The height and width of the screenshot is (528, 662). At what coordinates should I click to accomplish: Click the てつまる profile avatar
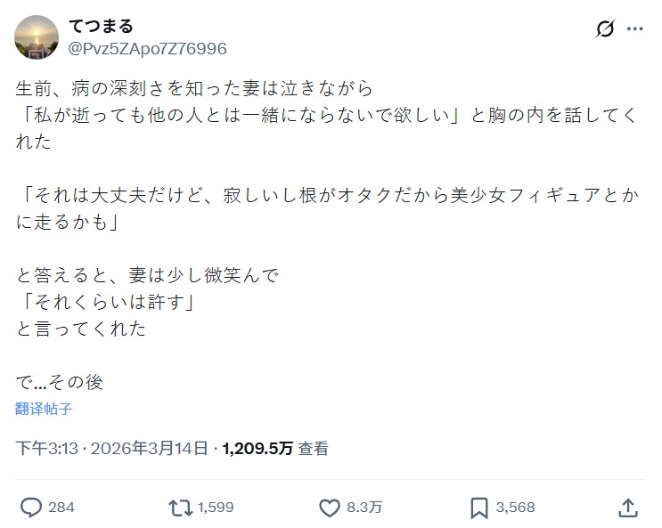tap(38, 37)
